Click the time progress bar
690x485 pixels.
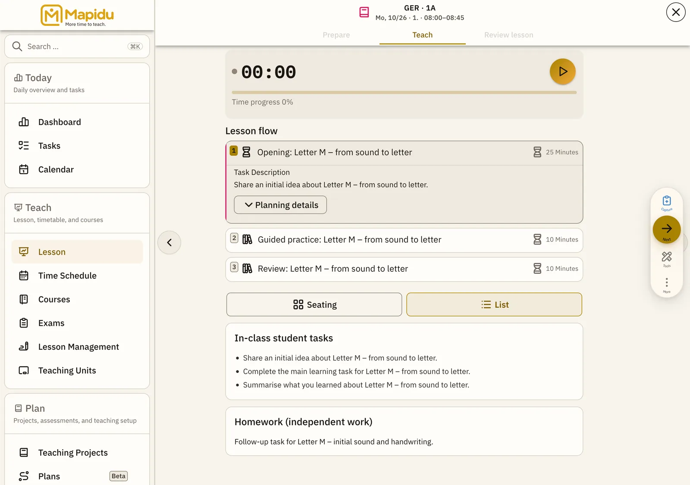404,92
